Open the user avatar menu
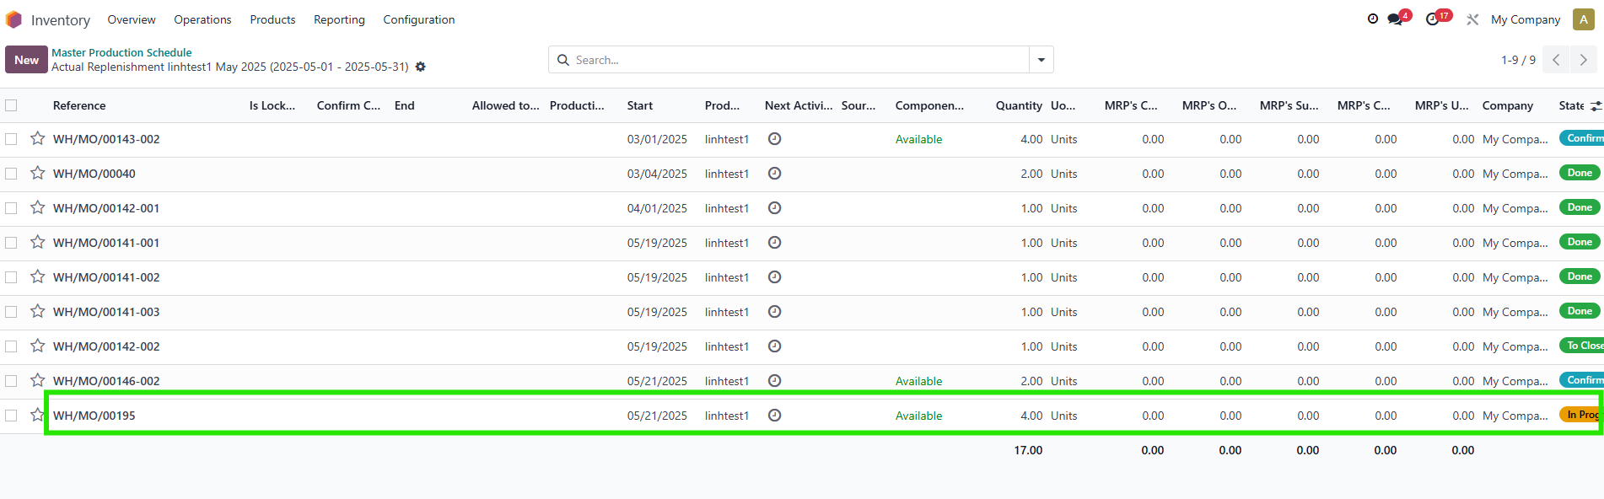The height and width of the screenshot is (499, 1604). click(1583, 19)
